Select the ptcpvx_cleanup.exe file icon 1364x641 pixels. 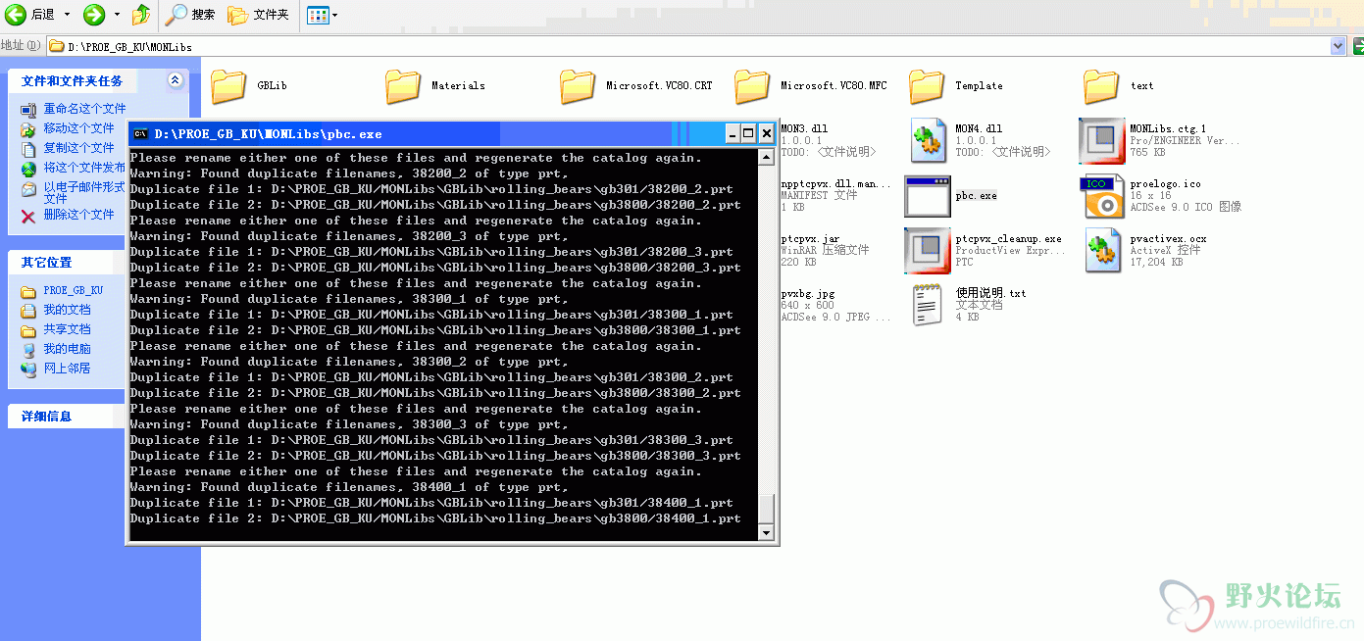(927, 251)
